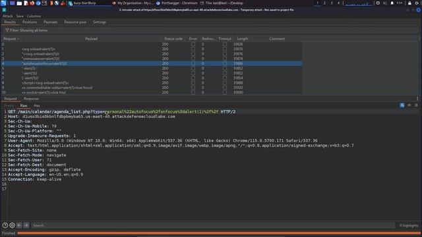Switch to PortSwigger Chromium window in taskbar
The width and height of the screenshot is (422, 237).
pyautogui.click(x=177, y=3)
